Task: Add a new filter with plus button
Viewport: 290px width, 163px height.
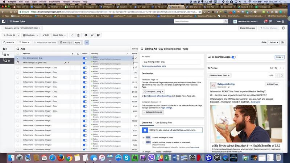Action: [87, 42]
